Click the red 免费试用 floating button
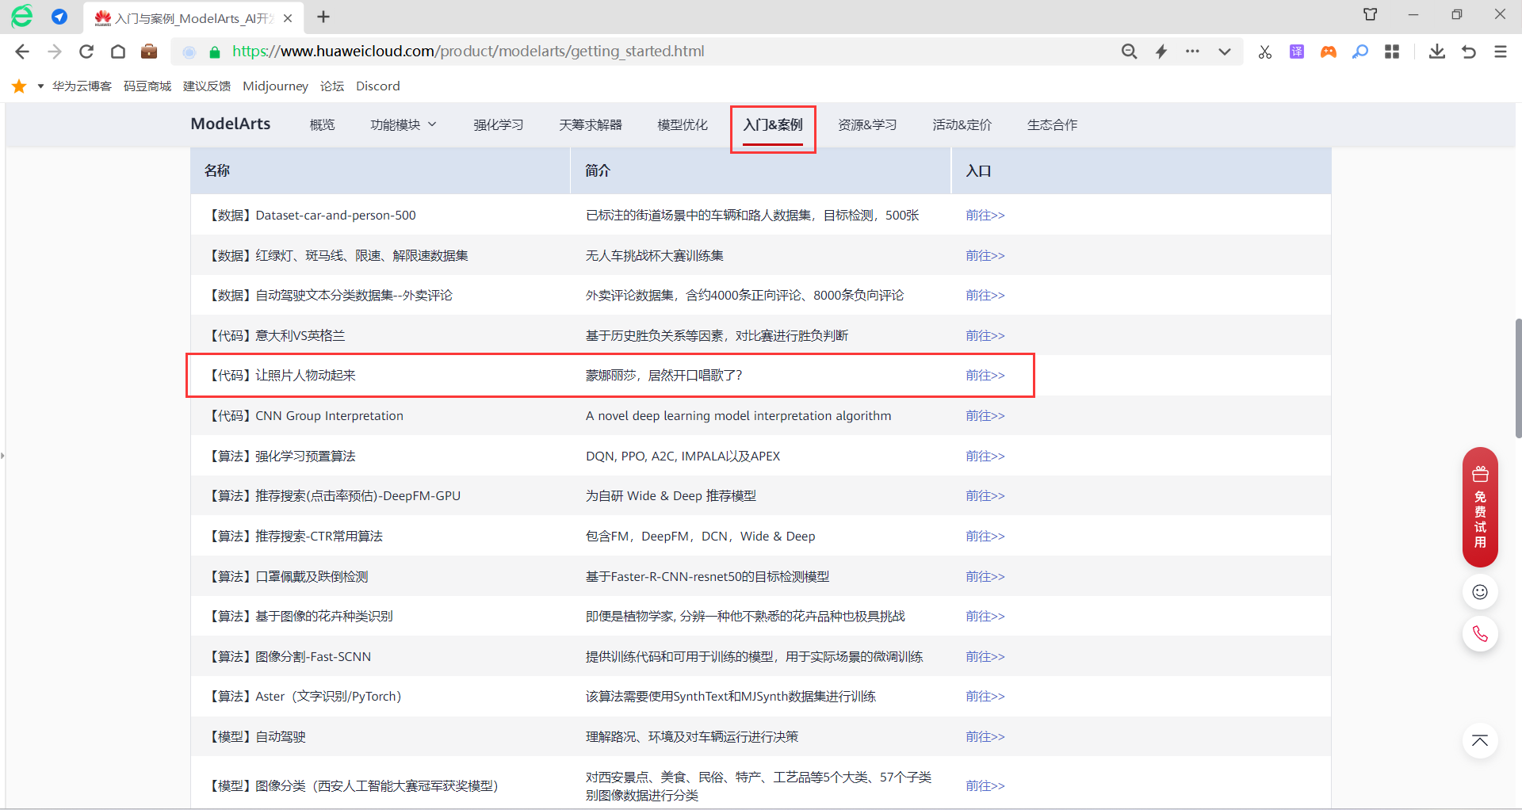This screenshot has width=1522, height=810. click(x=1480, y=507)
